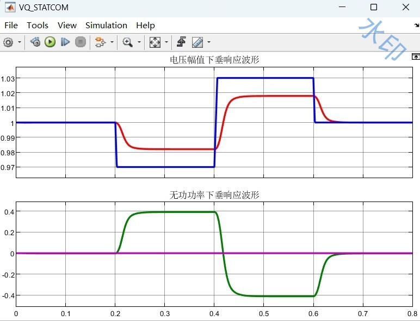This screenshot has width=420, height=321.
Task: Click the Highlight Simulink Block icon
Action: pos(101,42)
